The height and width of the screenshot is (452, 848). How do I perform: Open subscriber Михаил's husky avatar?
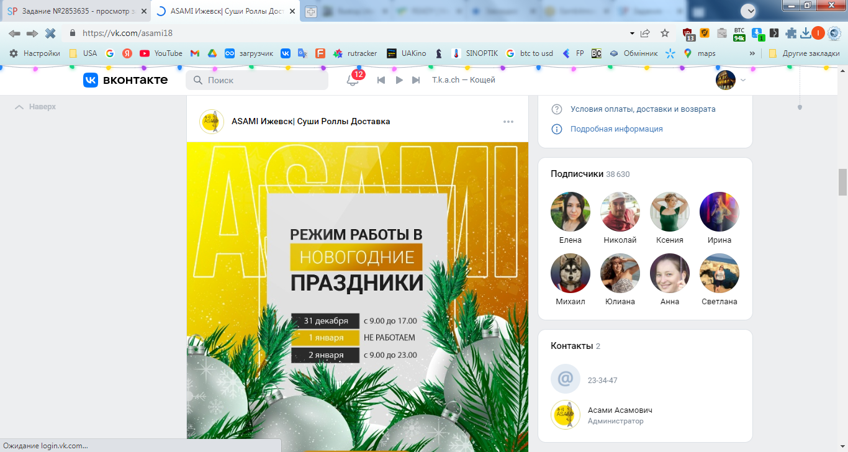[x=571, y=273]
